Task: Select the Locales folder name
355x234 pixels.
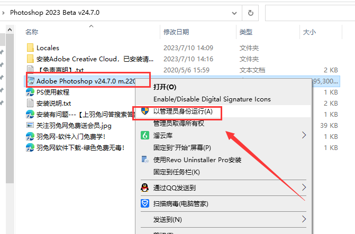Action: click(48, 48)
